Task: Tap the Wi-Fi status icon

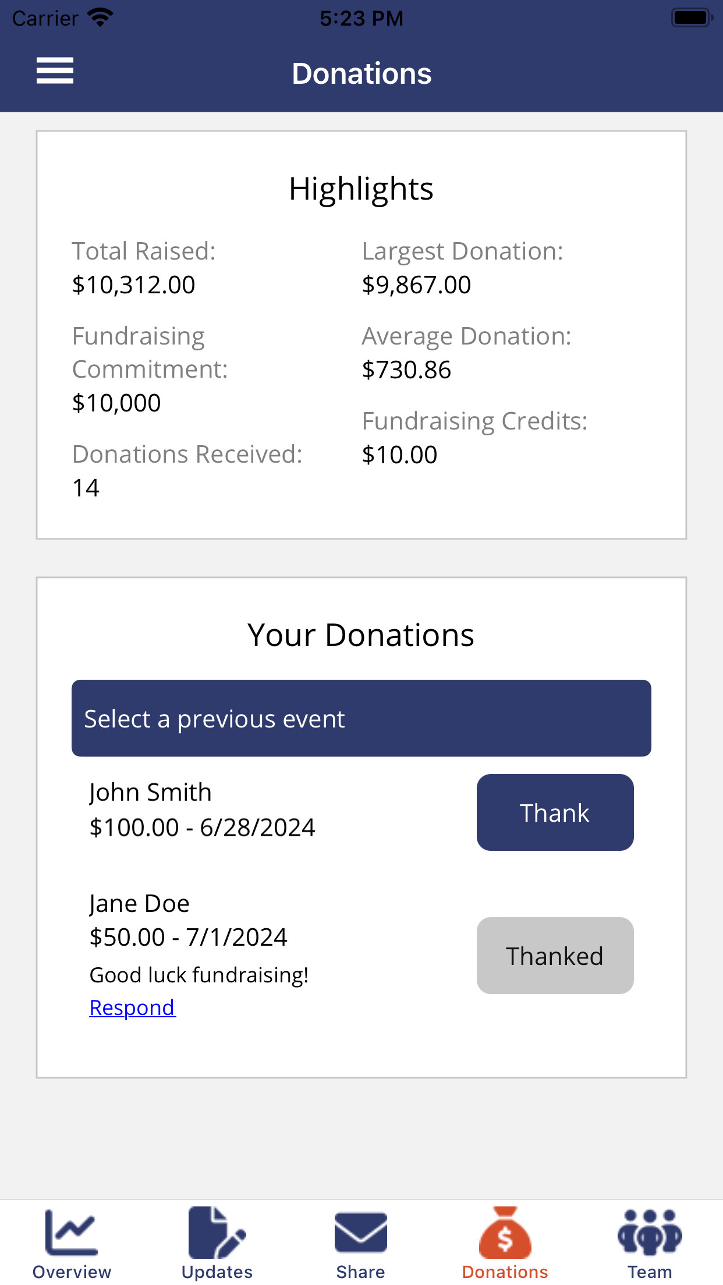Action: (x=100, y=17)
